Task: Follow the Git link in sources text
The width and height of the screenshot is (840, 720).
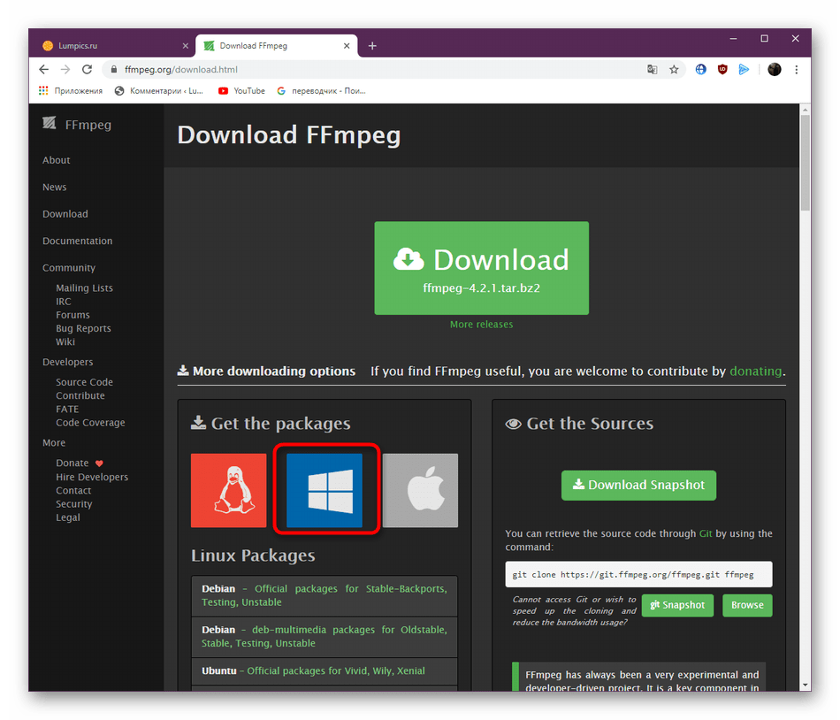Action: (706, 533)
